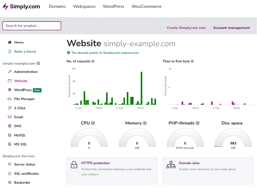Click the Backorder sidebar link
The height and width of the screenshot is (188, 257).
tap(22, 183)
